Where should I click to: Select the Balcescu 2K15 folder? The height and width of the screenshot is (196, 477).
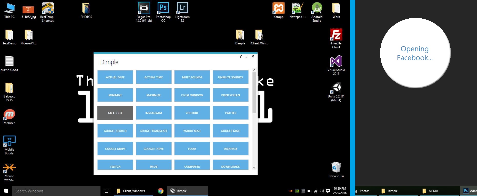(9, 92)
